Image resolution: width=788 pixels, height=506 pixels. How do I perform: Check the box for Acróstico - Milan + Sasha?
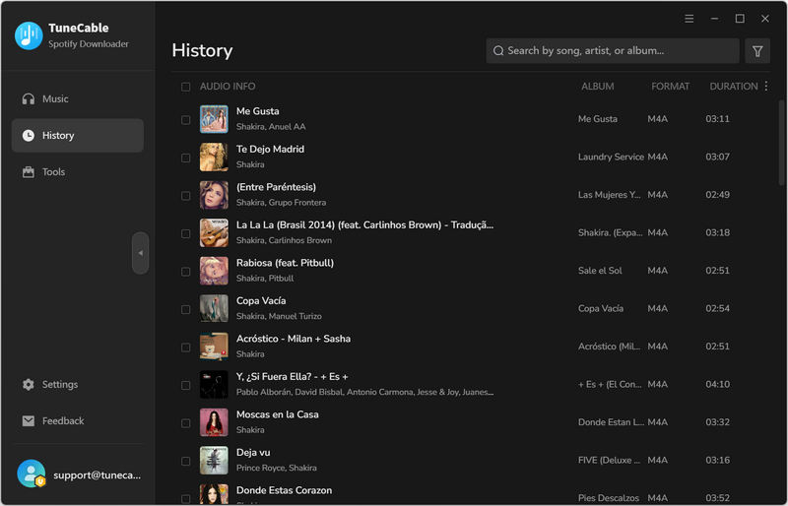tap(185, 348)
